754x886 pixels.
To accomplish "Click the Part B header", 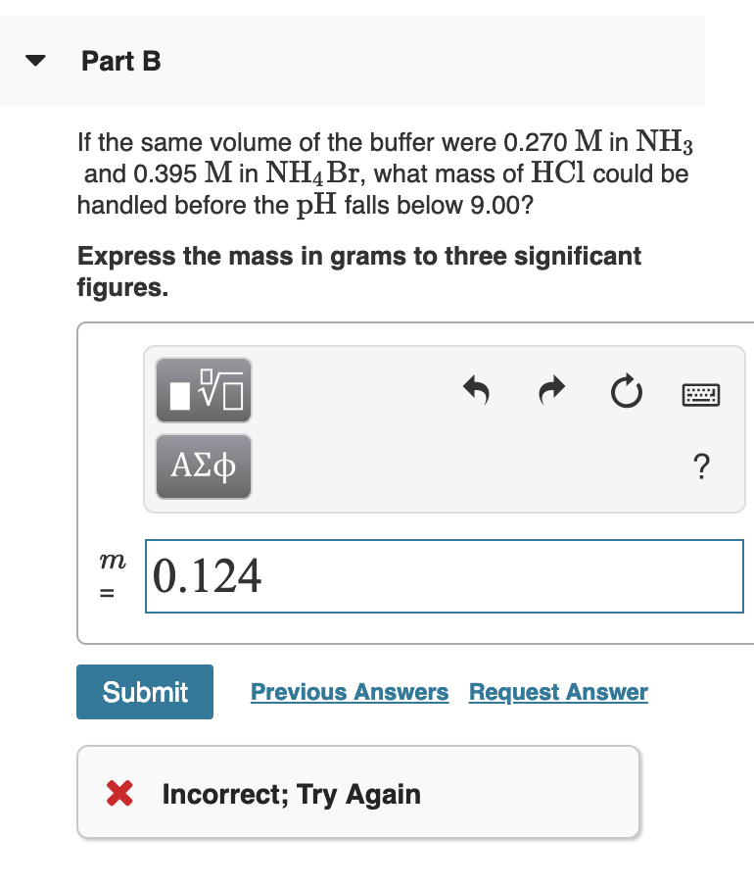I will (x=121, y=61).
